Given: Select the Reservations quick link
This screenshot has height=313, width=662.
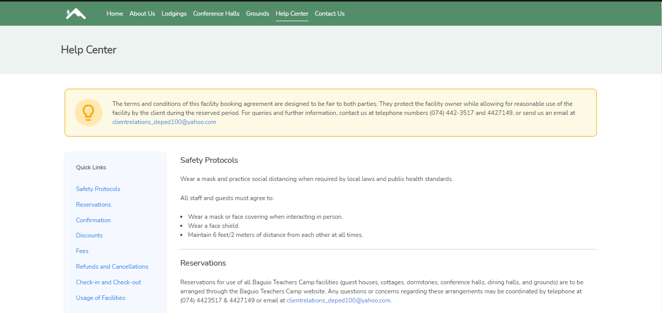Looking at the screenshot, I should [93, 205].
